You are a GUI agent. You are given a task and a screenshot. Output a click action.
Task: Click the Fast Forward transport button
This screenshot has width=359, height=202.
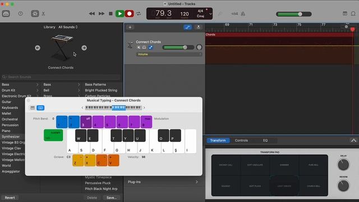[102, 13]
